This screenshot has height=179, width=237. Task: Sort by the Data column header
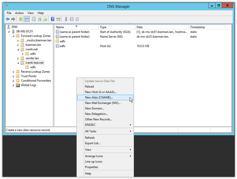click(162, 27)
